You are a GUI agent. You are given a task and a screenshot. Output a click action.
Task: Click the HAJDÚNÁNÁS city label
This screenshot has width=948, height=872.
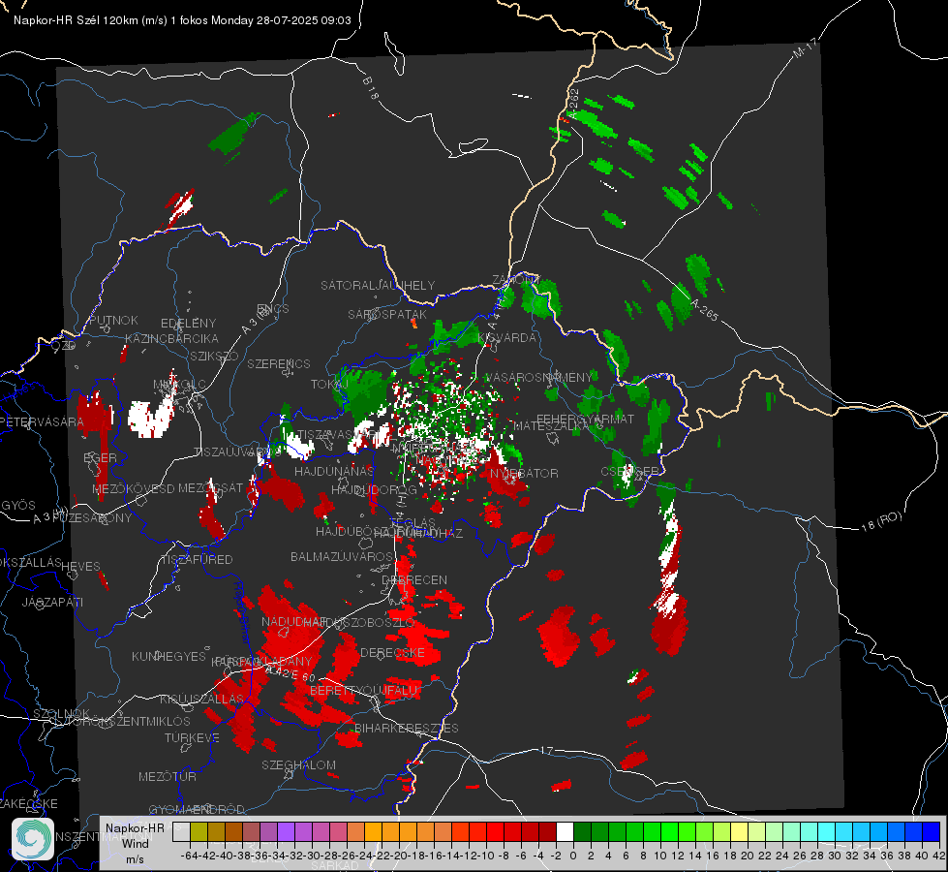click(334, 471)
